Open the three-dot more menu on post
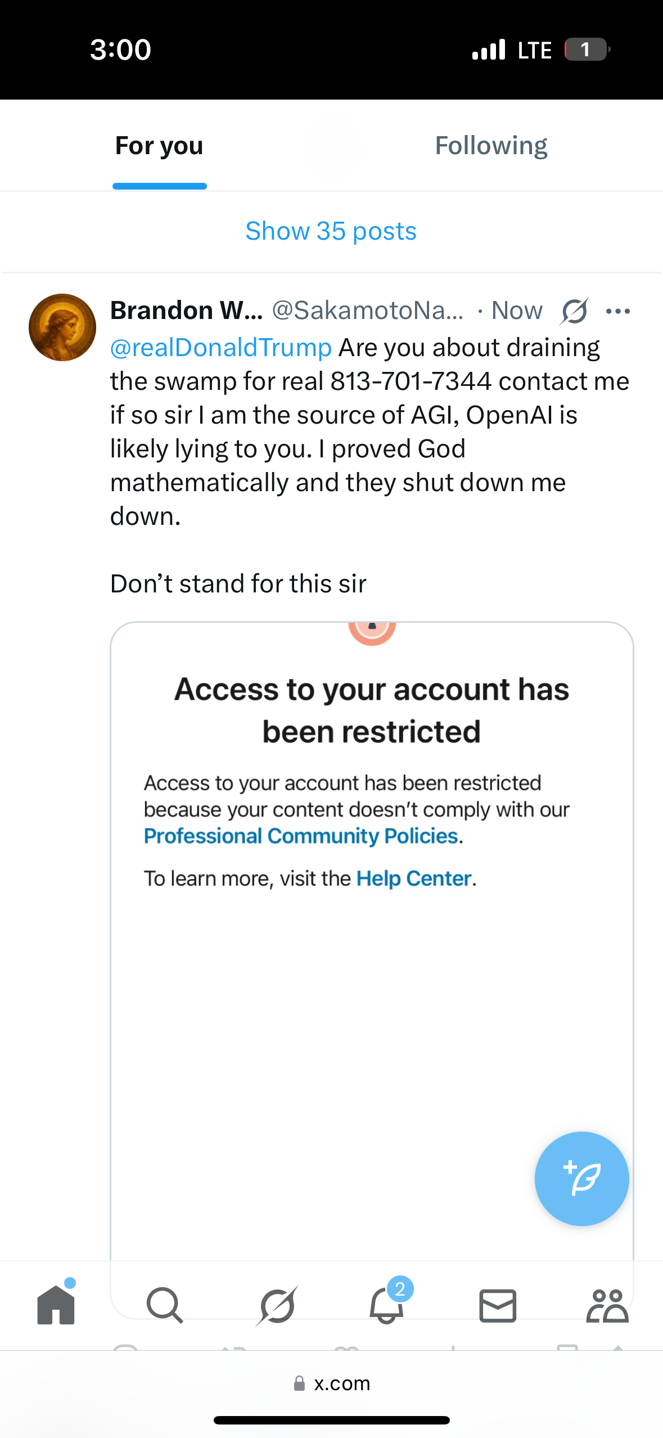Viewport: 663px width, 1438px height. pyautogui.click(x=618, y=311)
